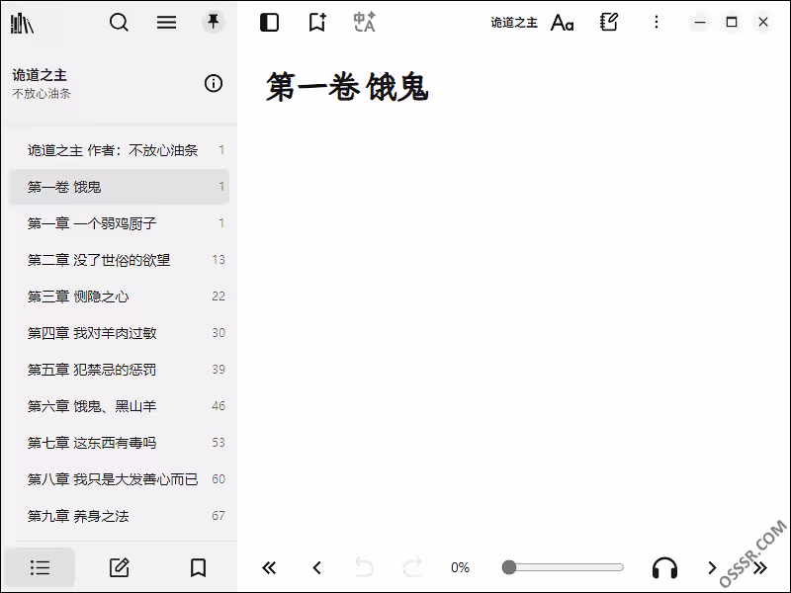The height and width of the screenshot is (593, 791).
Task: Open font settings via the Aa icon
Action: point(562,22)
